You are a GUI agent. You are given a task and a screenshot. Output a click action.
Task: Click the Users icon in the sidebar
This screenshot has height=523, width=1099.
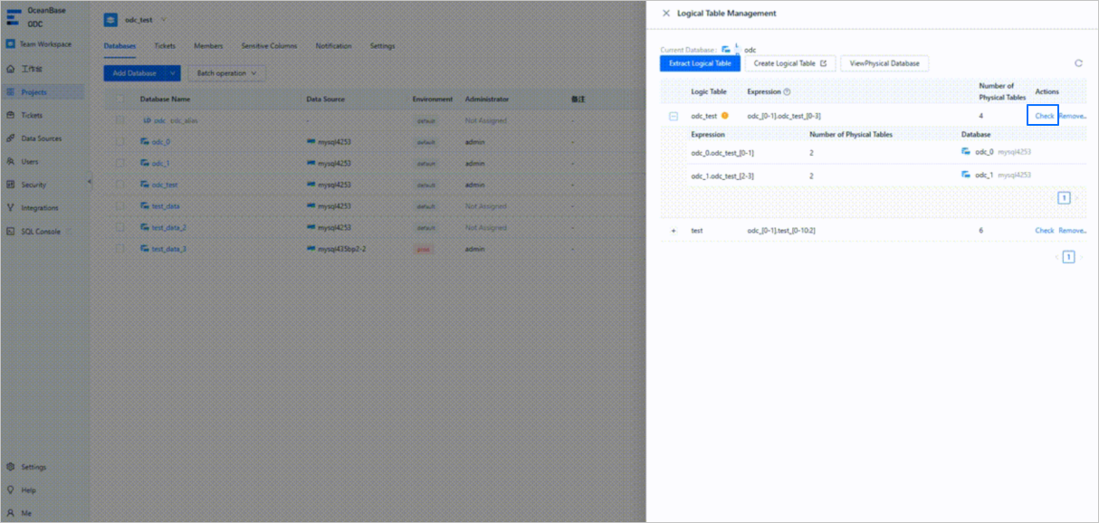point(10,162)
